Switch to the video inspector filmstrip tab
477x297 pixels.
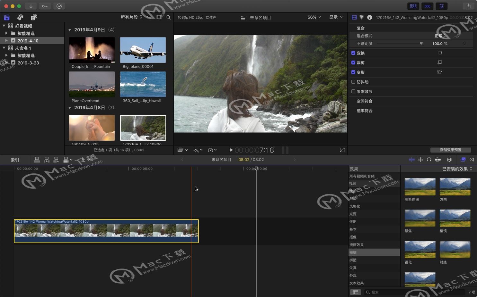click(354, 17)
